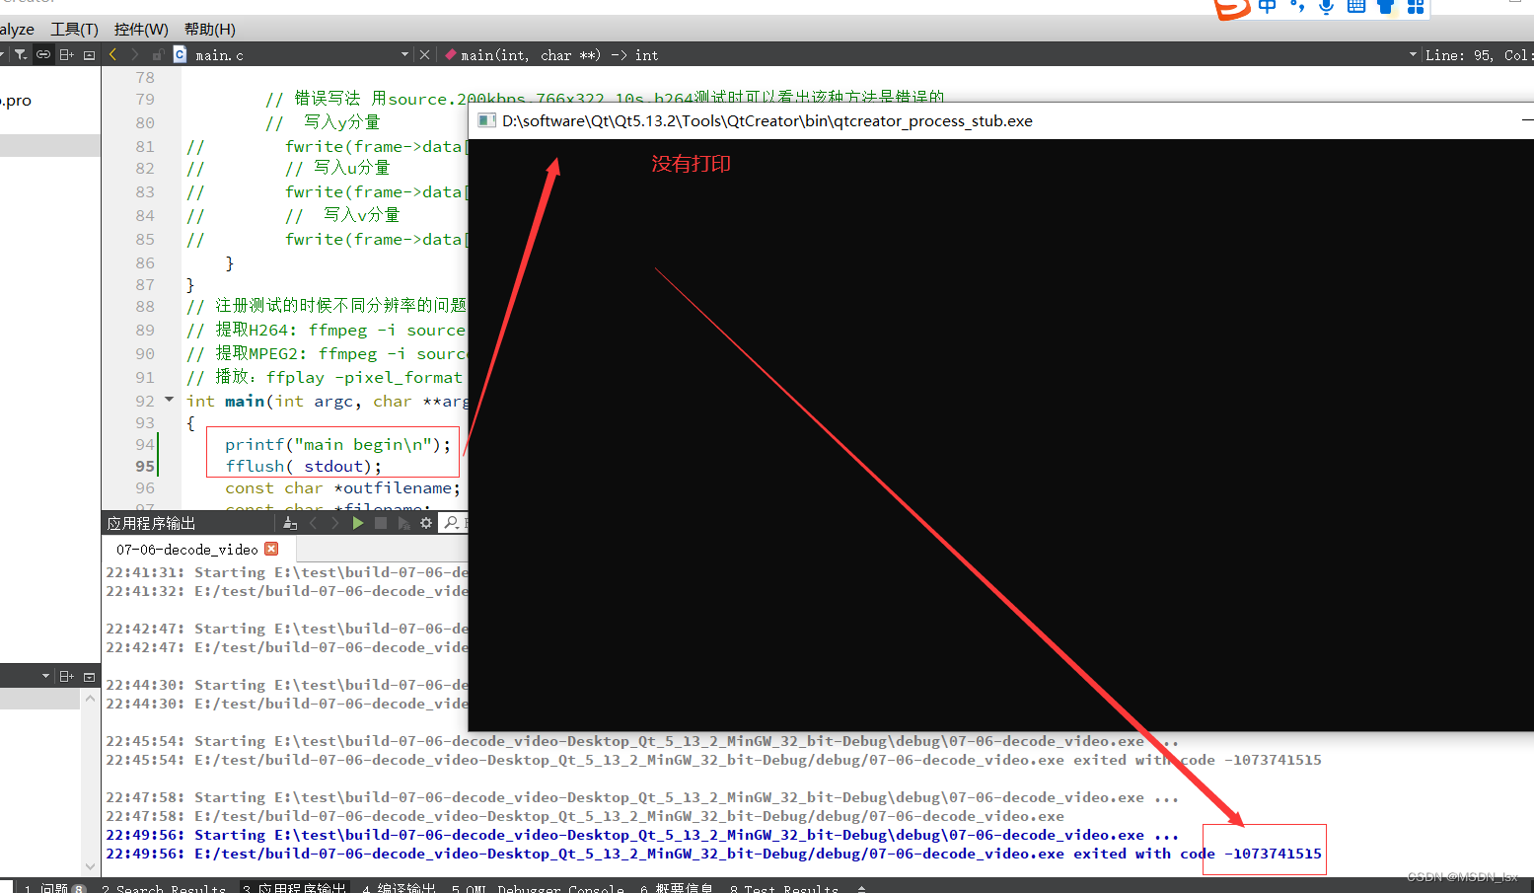
Task: Click the output panes up-down selector arrow
Action: click(x=862, y=887)
